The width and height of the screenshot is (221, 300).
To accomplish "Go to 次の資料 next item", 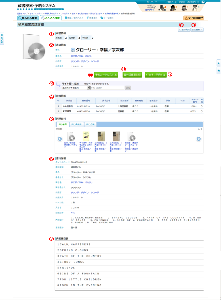I will point(197,30).
